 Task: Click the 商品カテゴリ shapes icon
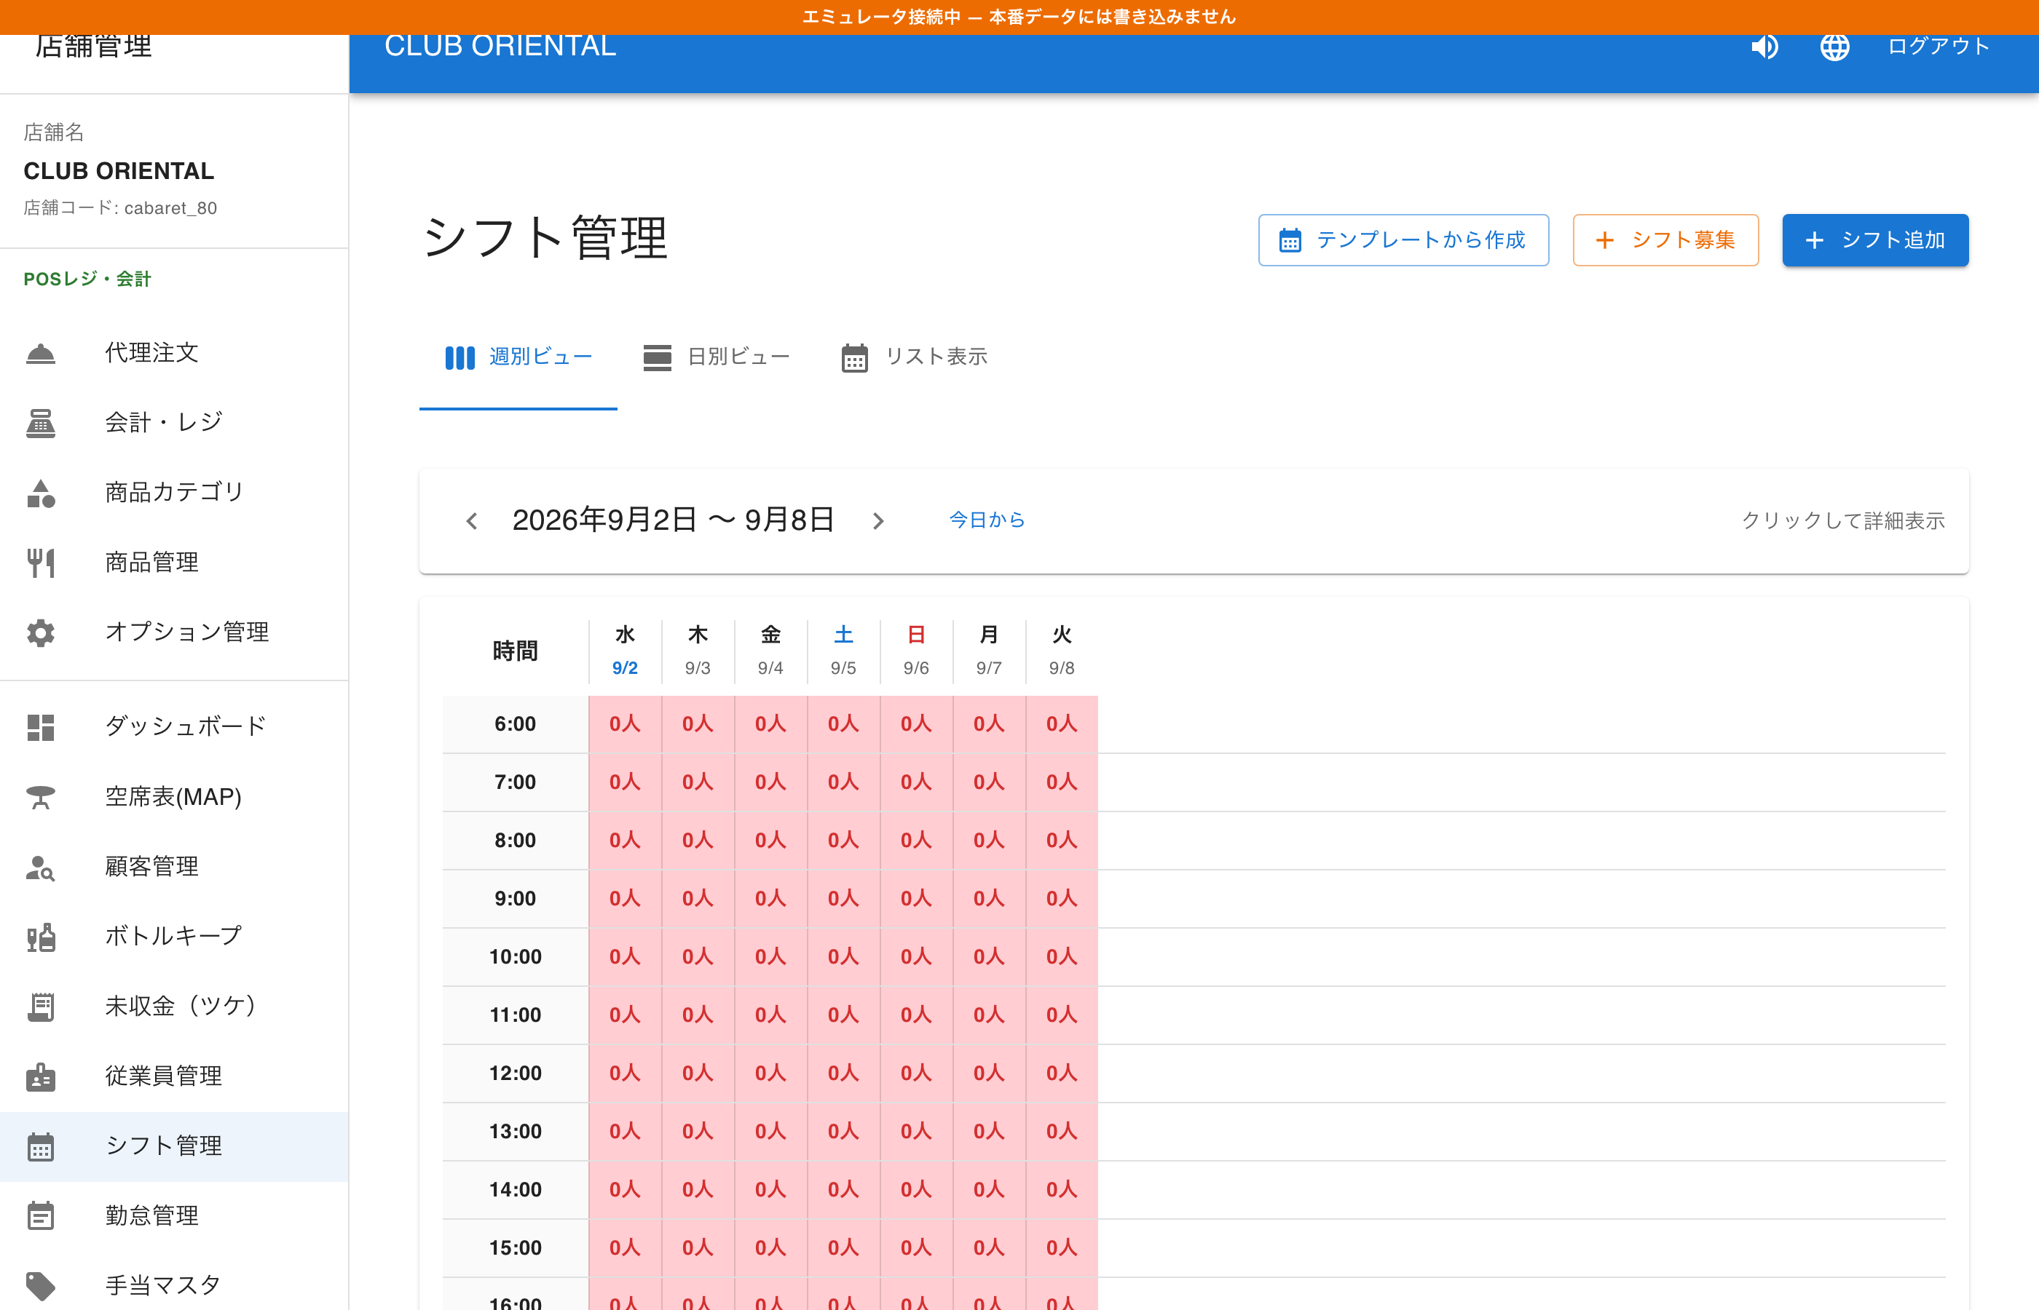tap(41, 493)
